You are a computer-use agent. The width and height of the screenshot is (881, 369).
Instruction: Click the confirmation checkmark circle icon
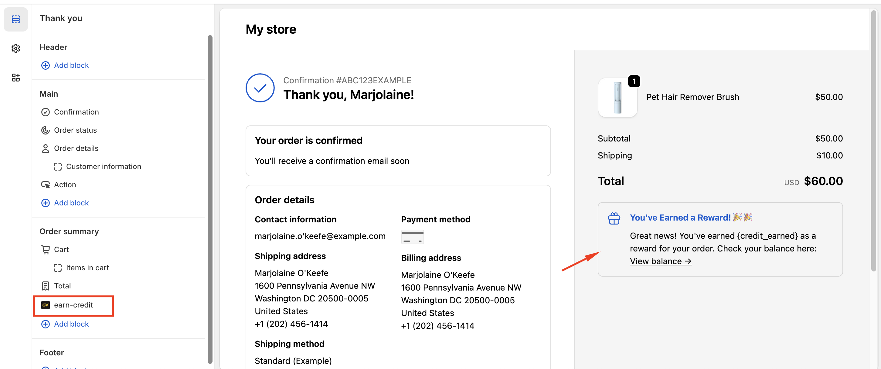click(260, 88)
